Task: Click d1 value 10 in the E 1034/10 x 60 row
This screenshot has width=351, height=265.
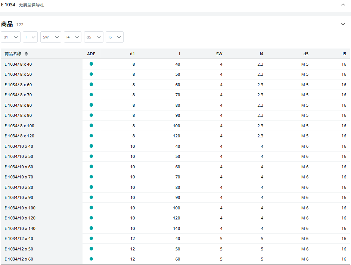Action: 133,167
